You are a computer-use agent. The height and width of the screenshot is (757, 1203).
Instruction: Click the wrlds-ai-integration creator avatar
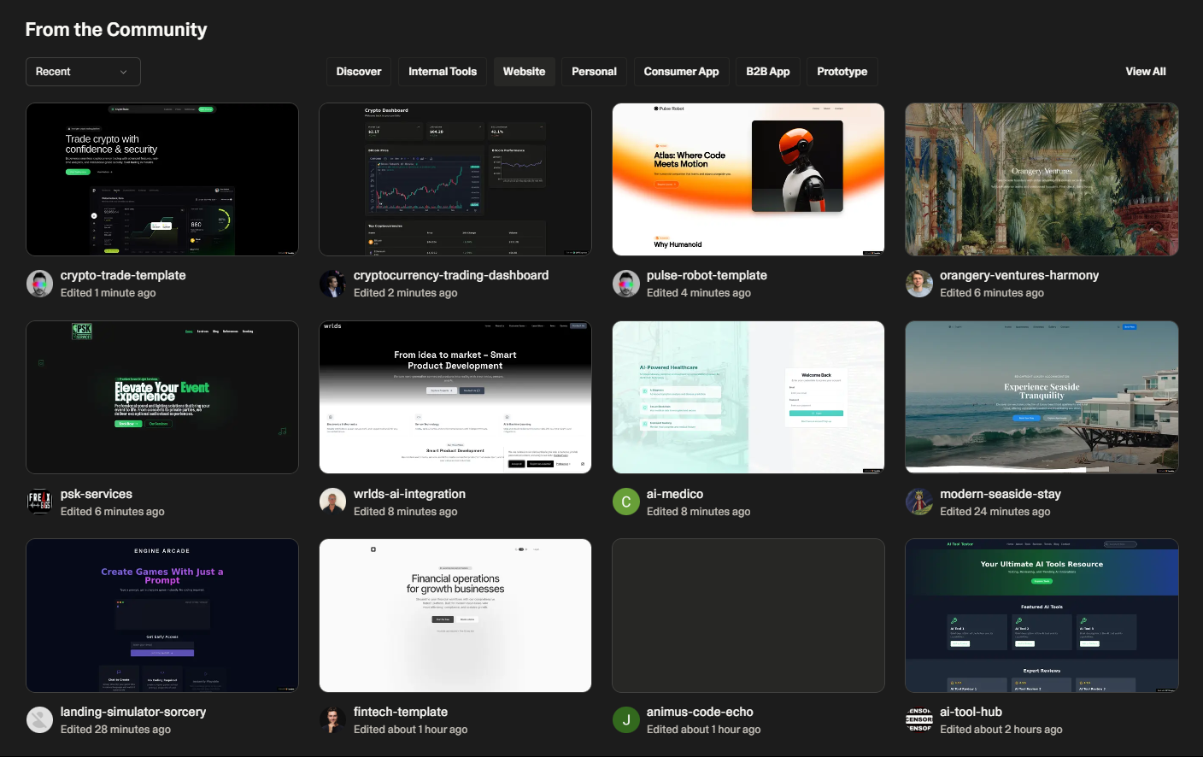(x=332, y=502)
